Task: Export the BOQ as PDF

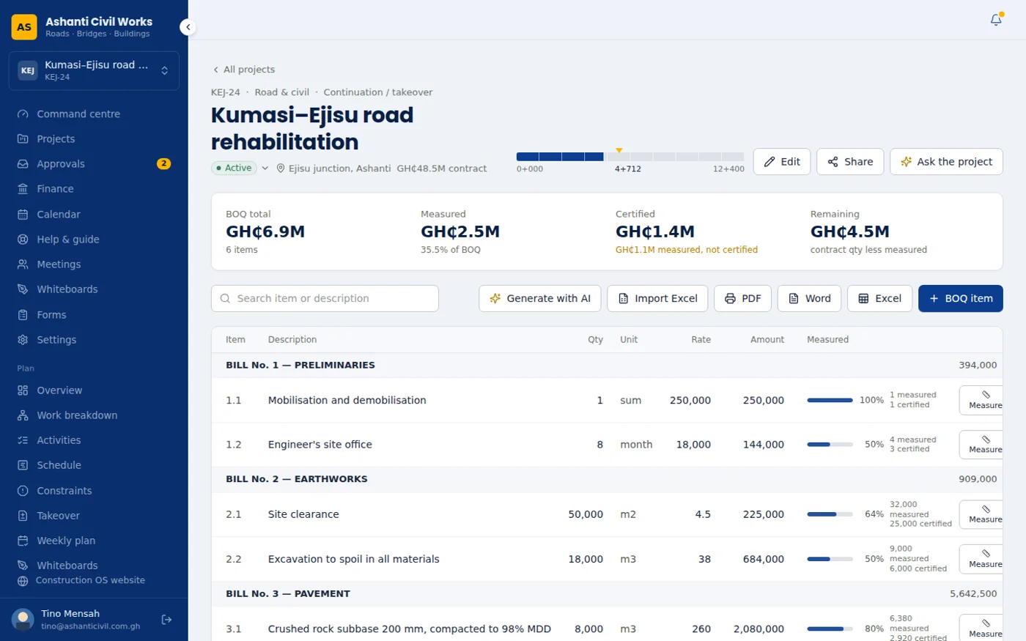Action: pos(743,299)
